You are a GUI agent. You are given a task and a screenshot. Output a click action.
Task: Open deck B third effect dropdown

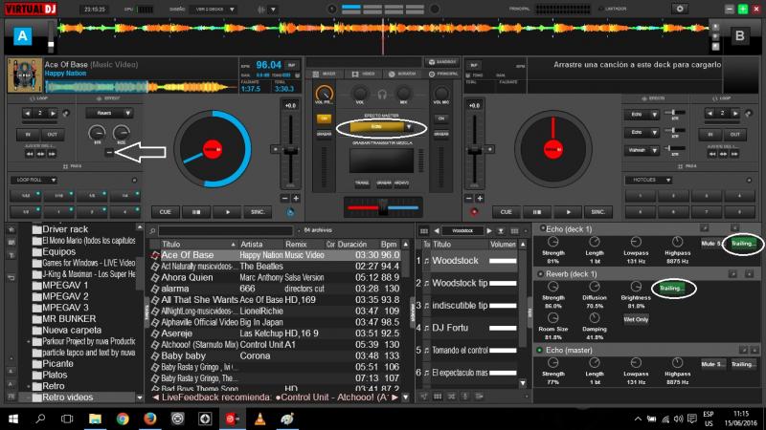pyautogui.click(x=642, y=150)
